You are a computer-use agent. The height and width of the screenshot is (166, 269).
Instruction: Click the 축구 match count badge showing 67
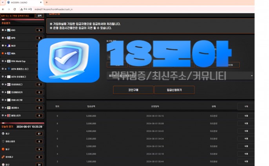pyautogui.click(x=39, y=133)
